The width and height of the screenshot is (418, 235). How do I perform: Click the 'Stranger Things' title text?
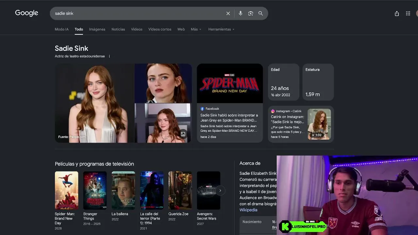point(90,216)
